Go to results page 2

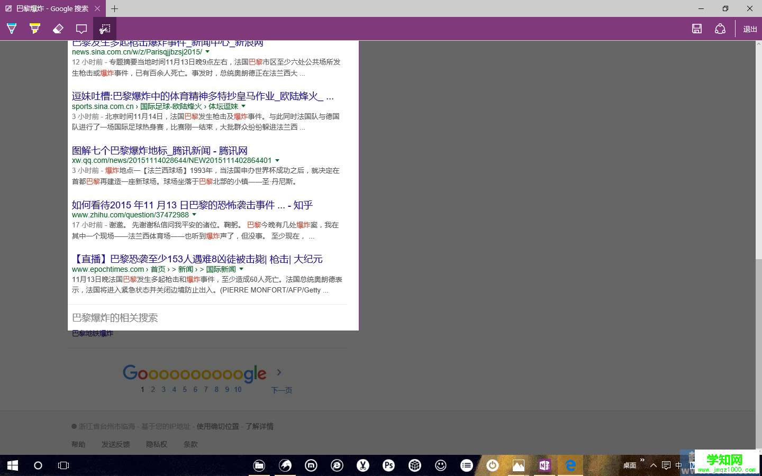pyautogui.click(x=153, y=389)
